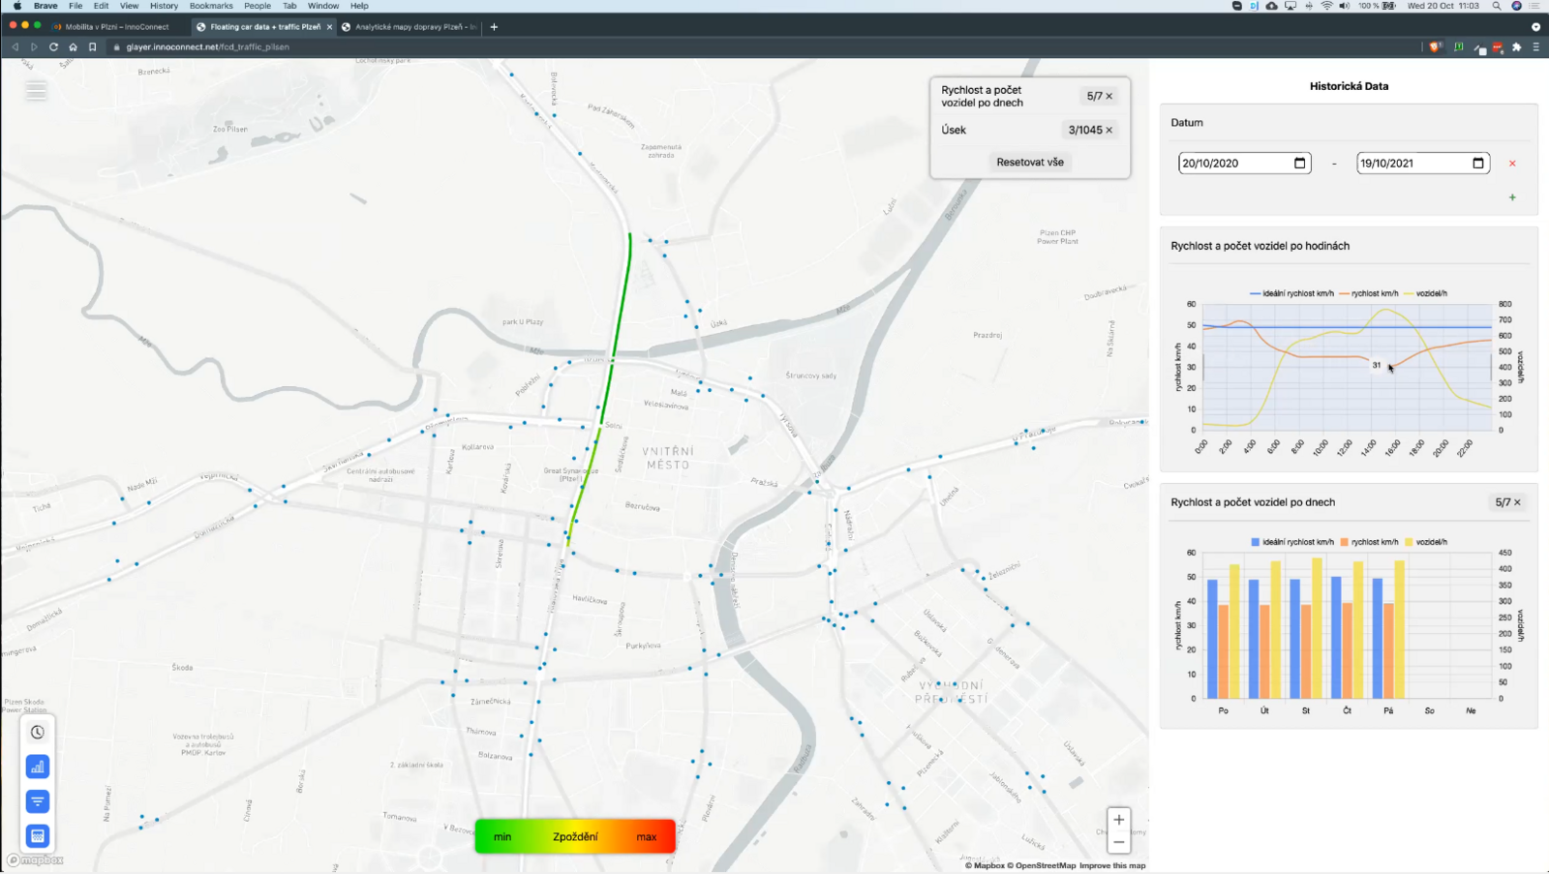This screenshot has width=1549, height=874.
Task: Zoom in the map with plus button
Action: tap(1118, 820)
